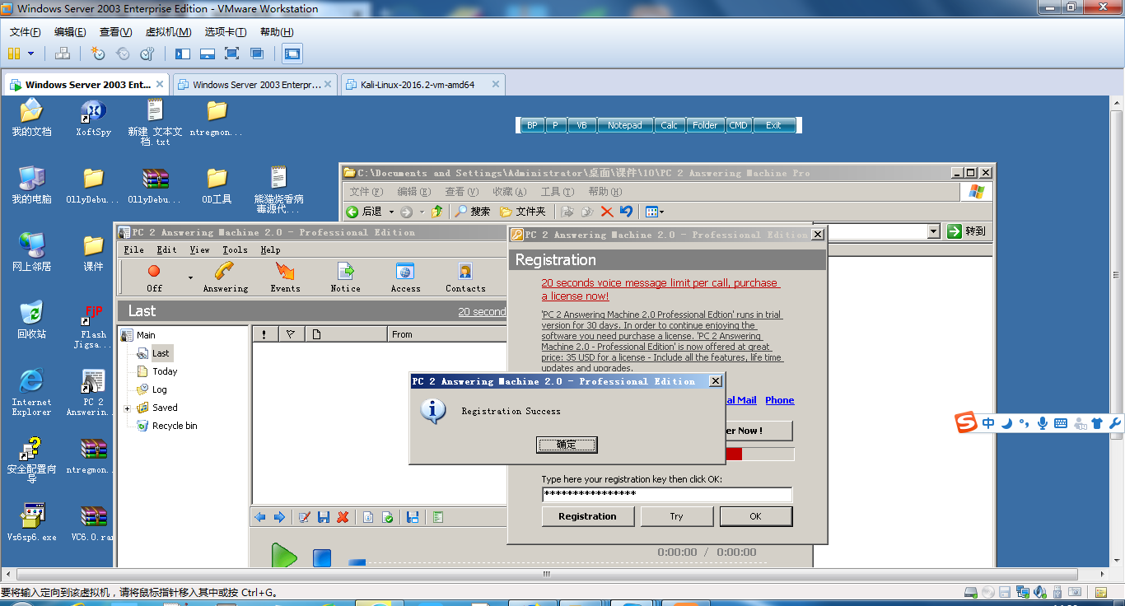
Task: Open the dropdown arrow next to Off button
Action: pyautogui.click(x=190, y=277)
